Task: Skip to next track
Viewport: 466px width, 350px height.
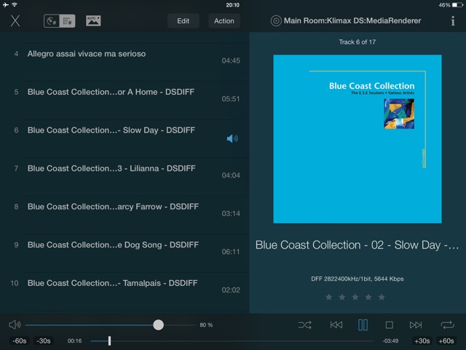Action: coord(416,324)
